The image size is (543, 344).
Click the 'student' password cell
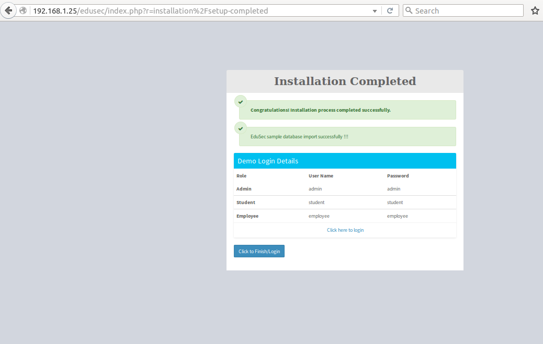[395, 203]
